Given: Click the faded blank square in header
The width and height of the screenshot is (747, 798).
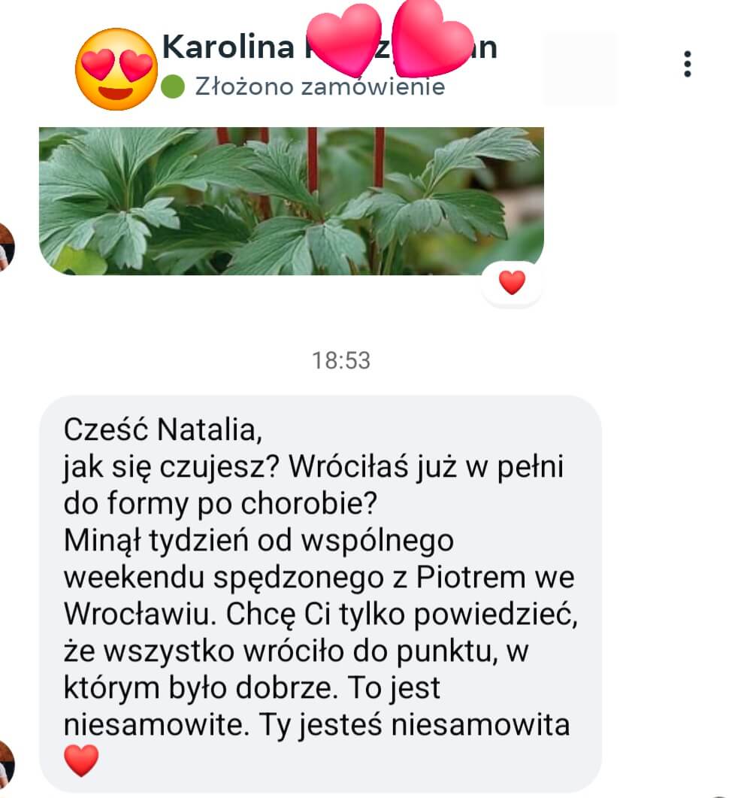Looking at the screenshot, I should tap(579, 68).
